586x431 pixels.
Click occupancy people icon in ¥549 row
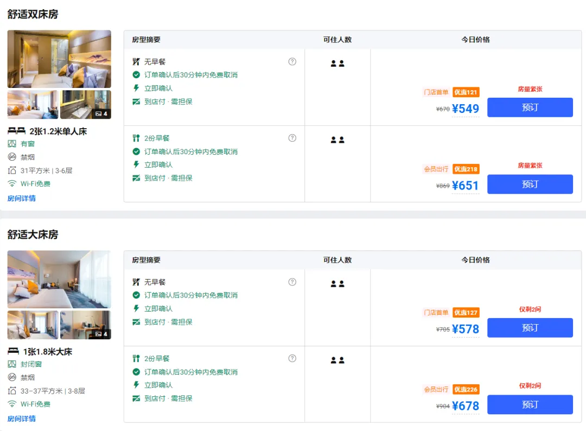tap(337, 64)
